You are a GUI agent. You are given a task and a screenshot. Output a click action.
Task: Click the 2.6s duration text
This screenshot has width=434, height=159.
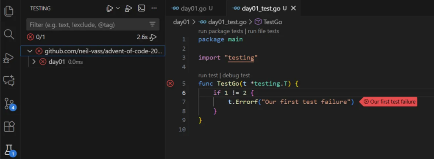point(142,37)
